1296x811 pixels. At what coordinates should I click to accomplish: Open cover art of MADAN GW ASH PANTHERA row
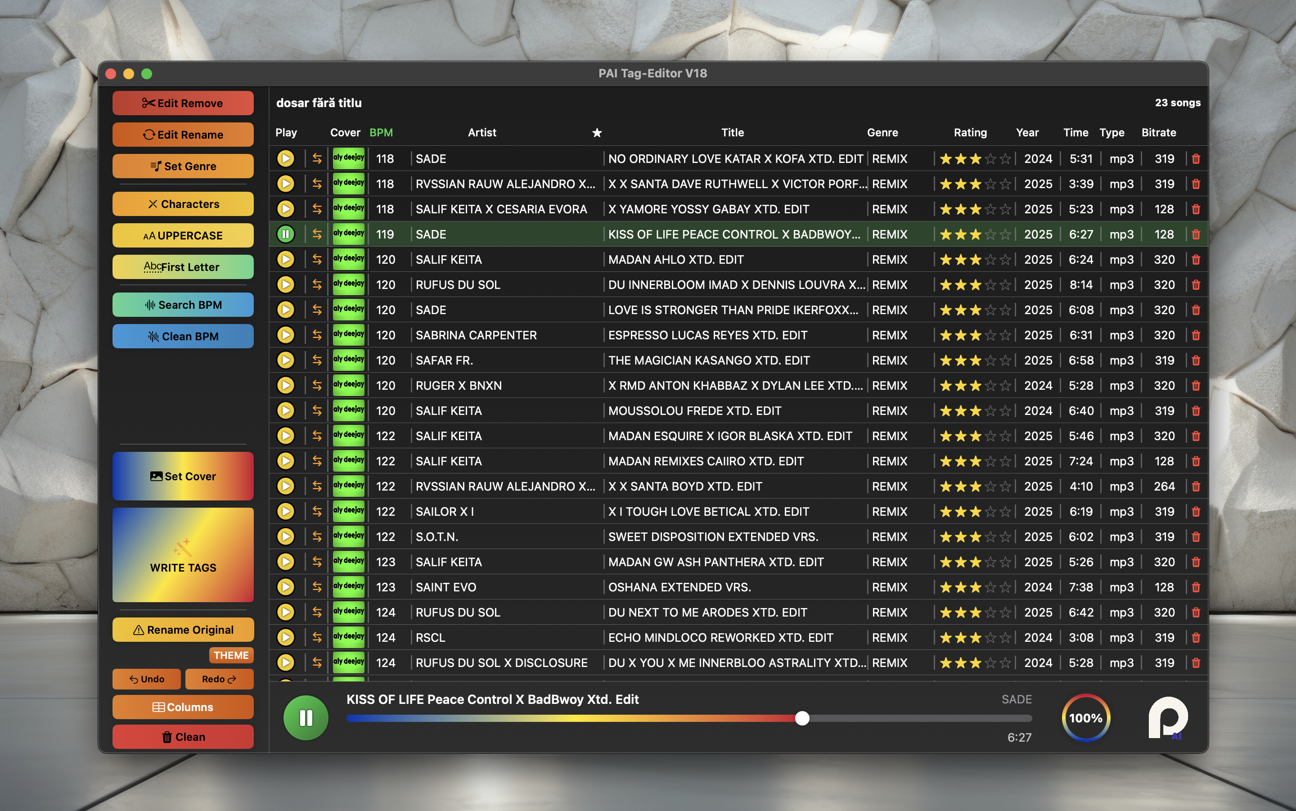pos(349,562)
